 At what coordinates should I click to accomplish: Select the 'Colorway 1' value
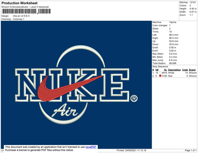click(x=18, y=19)
